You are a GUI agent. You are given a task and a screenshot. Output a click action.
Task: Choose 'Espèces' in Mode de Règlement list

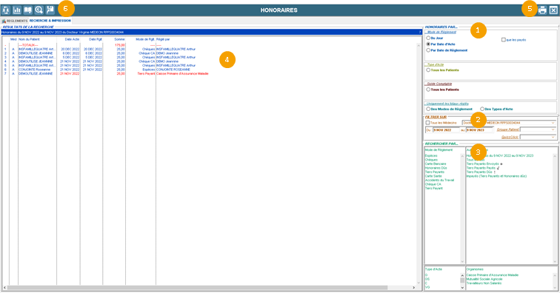(431, 155)
